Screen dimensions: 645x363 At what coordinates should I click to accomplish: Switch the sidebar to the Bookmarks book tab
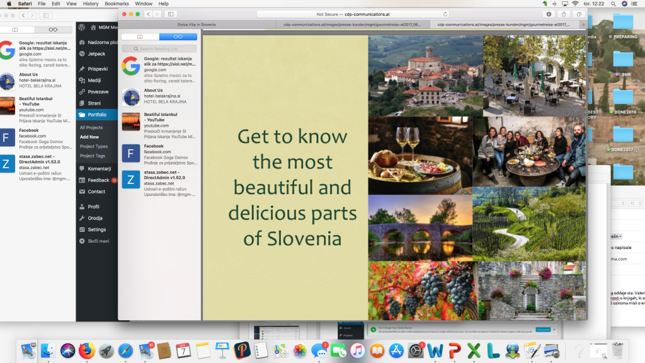point(140,37)
